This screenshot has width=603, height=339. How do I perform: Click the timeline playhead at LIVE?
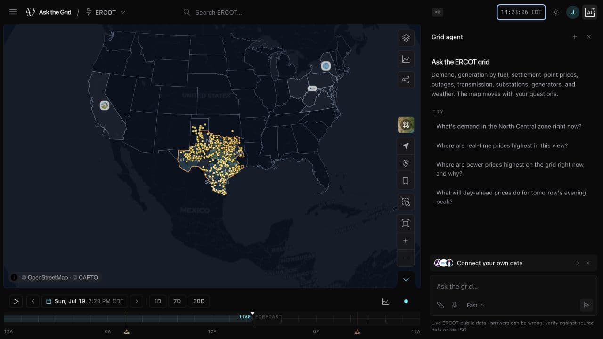pos(253,318)
